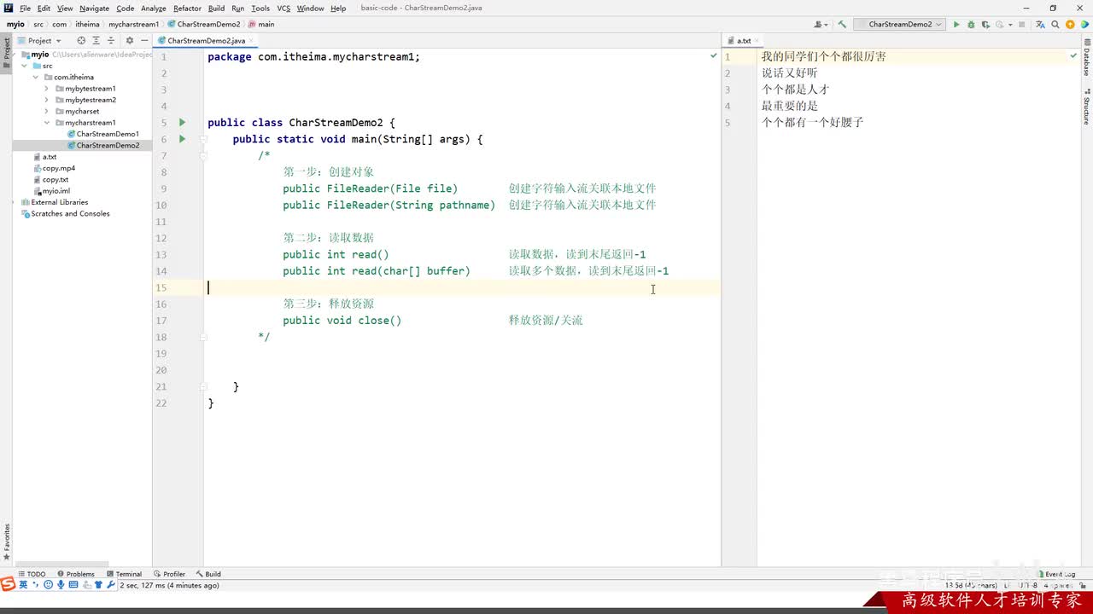Image resolution: width=1093 pixels, height=614 pixels.
Task: Click line 1 text in a.txt editor
Action: click(824, 56)
